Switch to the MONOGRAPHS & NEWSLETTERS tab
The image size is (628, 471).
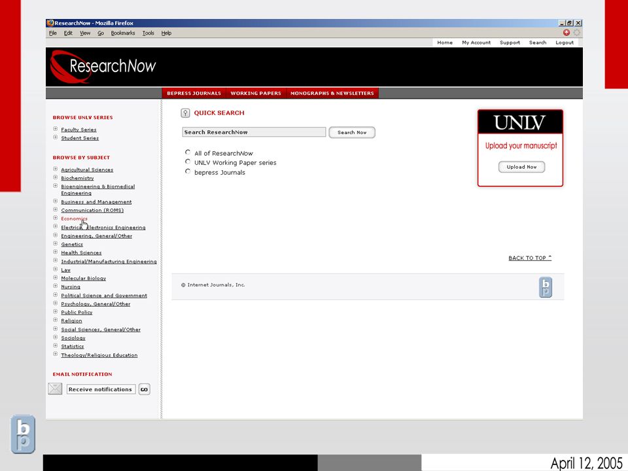pyautogui.click(x=332, y=93)
